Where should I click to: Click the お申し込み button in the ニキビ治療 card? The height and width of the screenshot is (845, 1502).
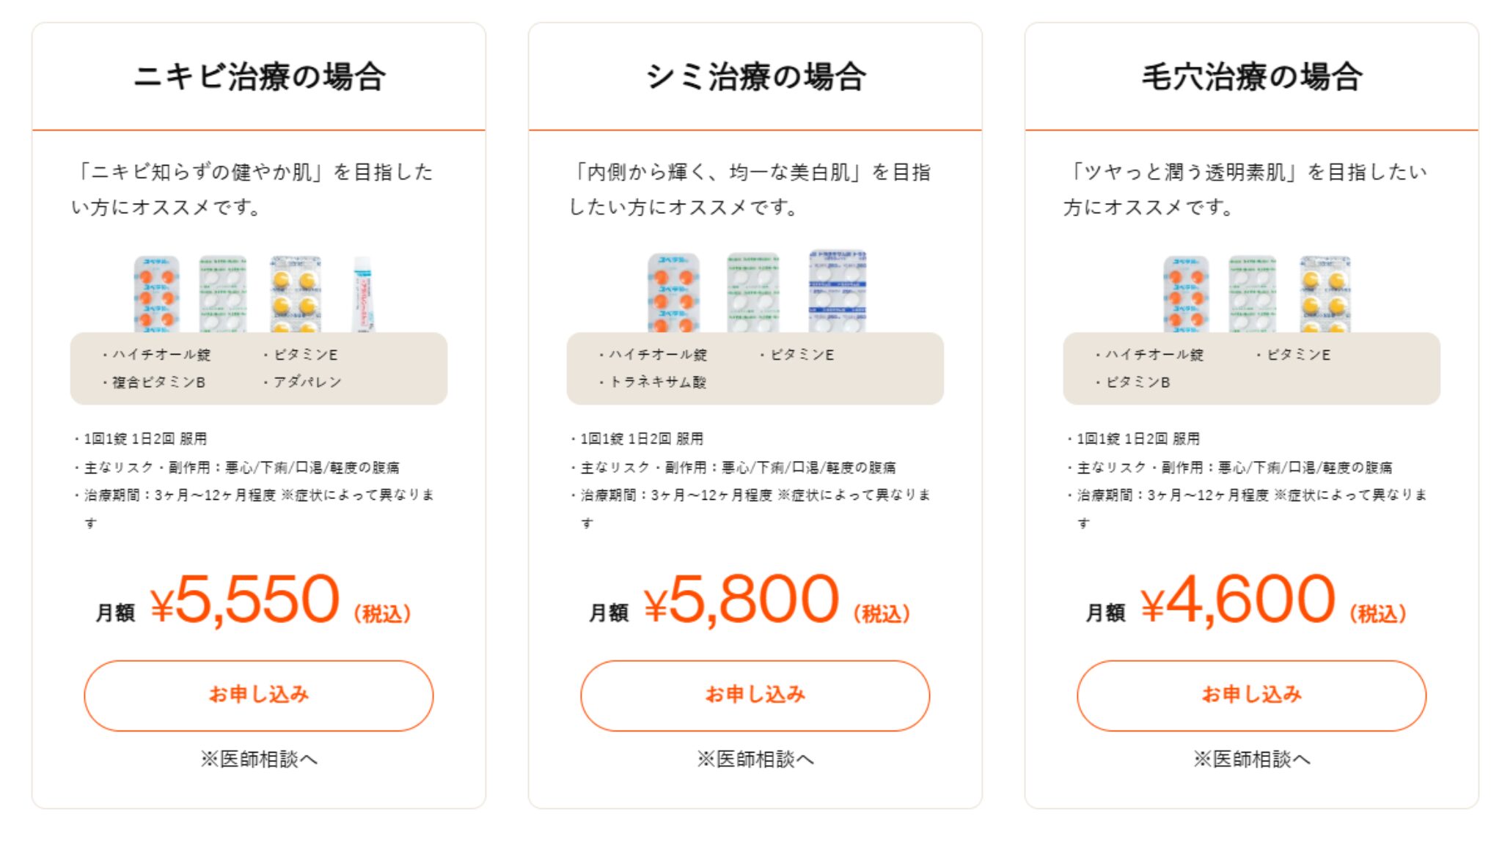click(x=258, y=695)
